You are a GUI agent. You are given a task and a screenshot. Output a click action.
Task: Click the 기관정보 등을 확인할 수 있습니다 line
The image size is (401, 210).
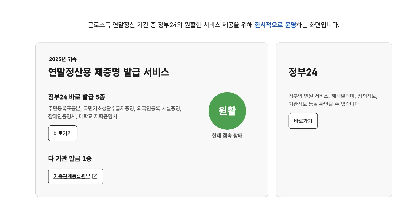point(325,104)
